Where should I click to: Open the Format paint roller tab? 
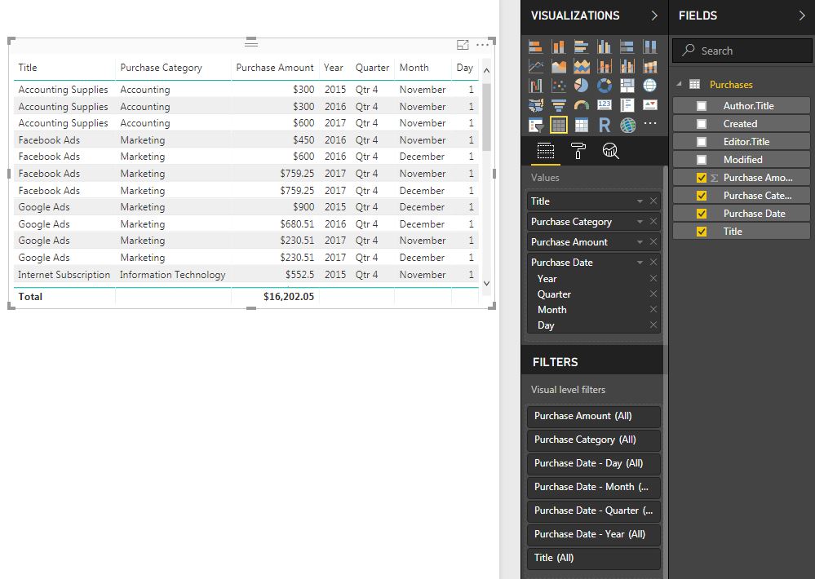(578, 151)
